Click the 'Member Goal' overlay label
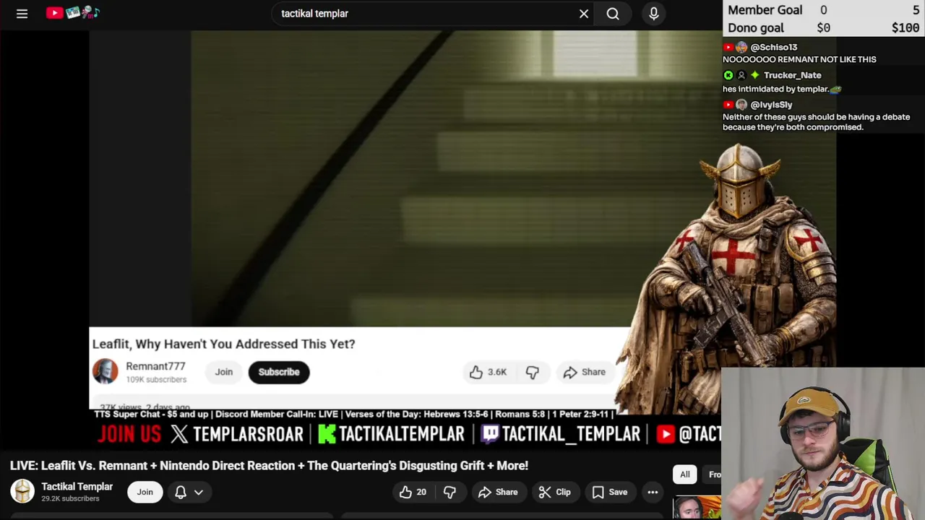The width and height of the screenshot is (925, 520). (x=765, y=10)
